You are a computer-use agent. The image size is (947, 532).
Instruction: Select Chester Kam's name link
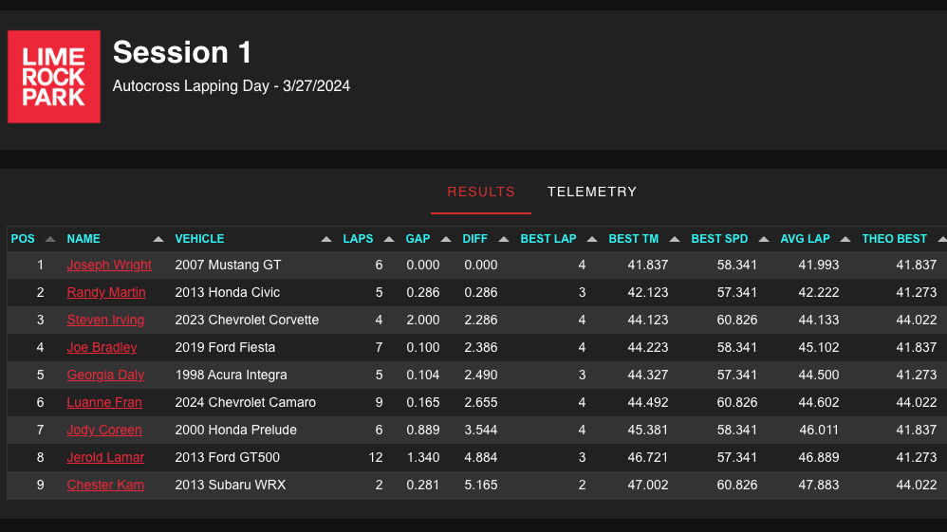105,486
